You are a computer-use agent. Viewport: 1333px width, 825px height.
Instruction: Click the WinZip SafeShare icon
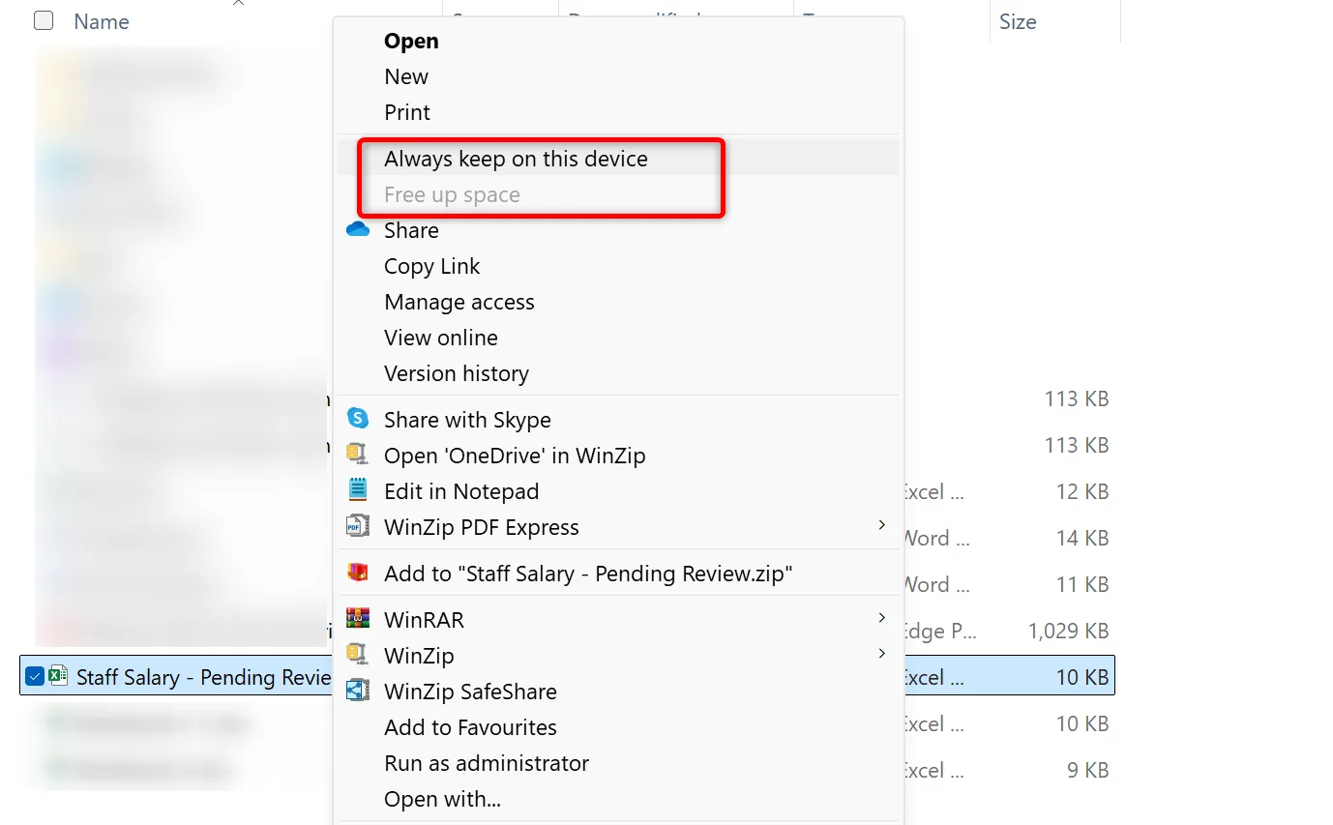click(358, 691)
